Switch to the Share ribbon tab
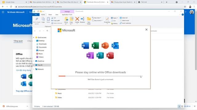The width and height of the screenshot is (197, 110). point(50,15)
